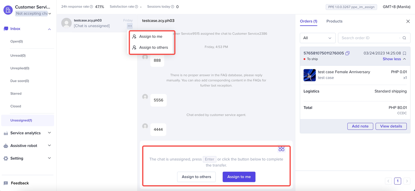The image size is (415, 191).
Task: Open the three-dot chat options menu
Action: (130, 26)
